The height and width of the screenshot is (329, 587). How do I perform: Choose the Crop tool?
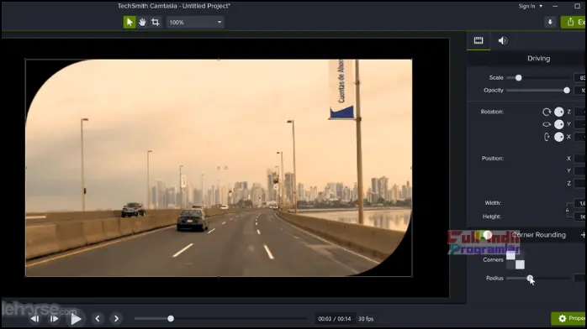156,22
